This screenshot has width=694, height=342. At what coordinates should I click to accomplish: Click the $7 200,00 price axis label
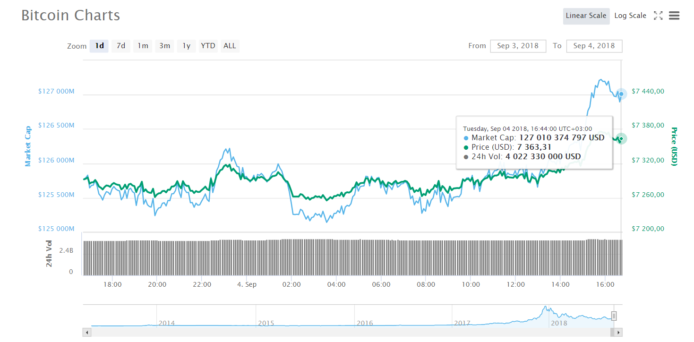[x=648, y=229]
